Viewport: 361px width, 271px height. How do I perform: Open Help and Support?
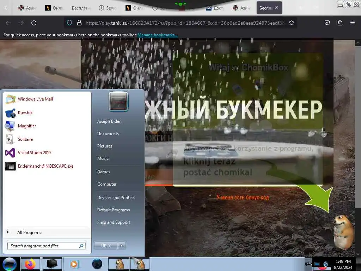[114, 222]
